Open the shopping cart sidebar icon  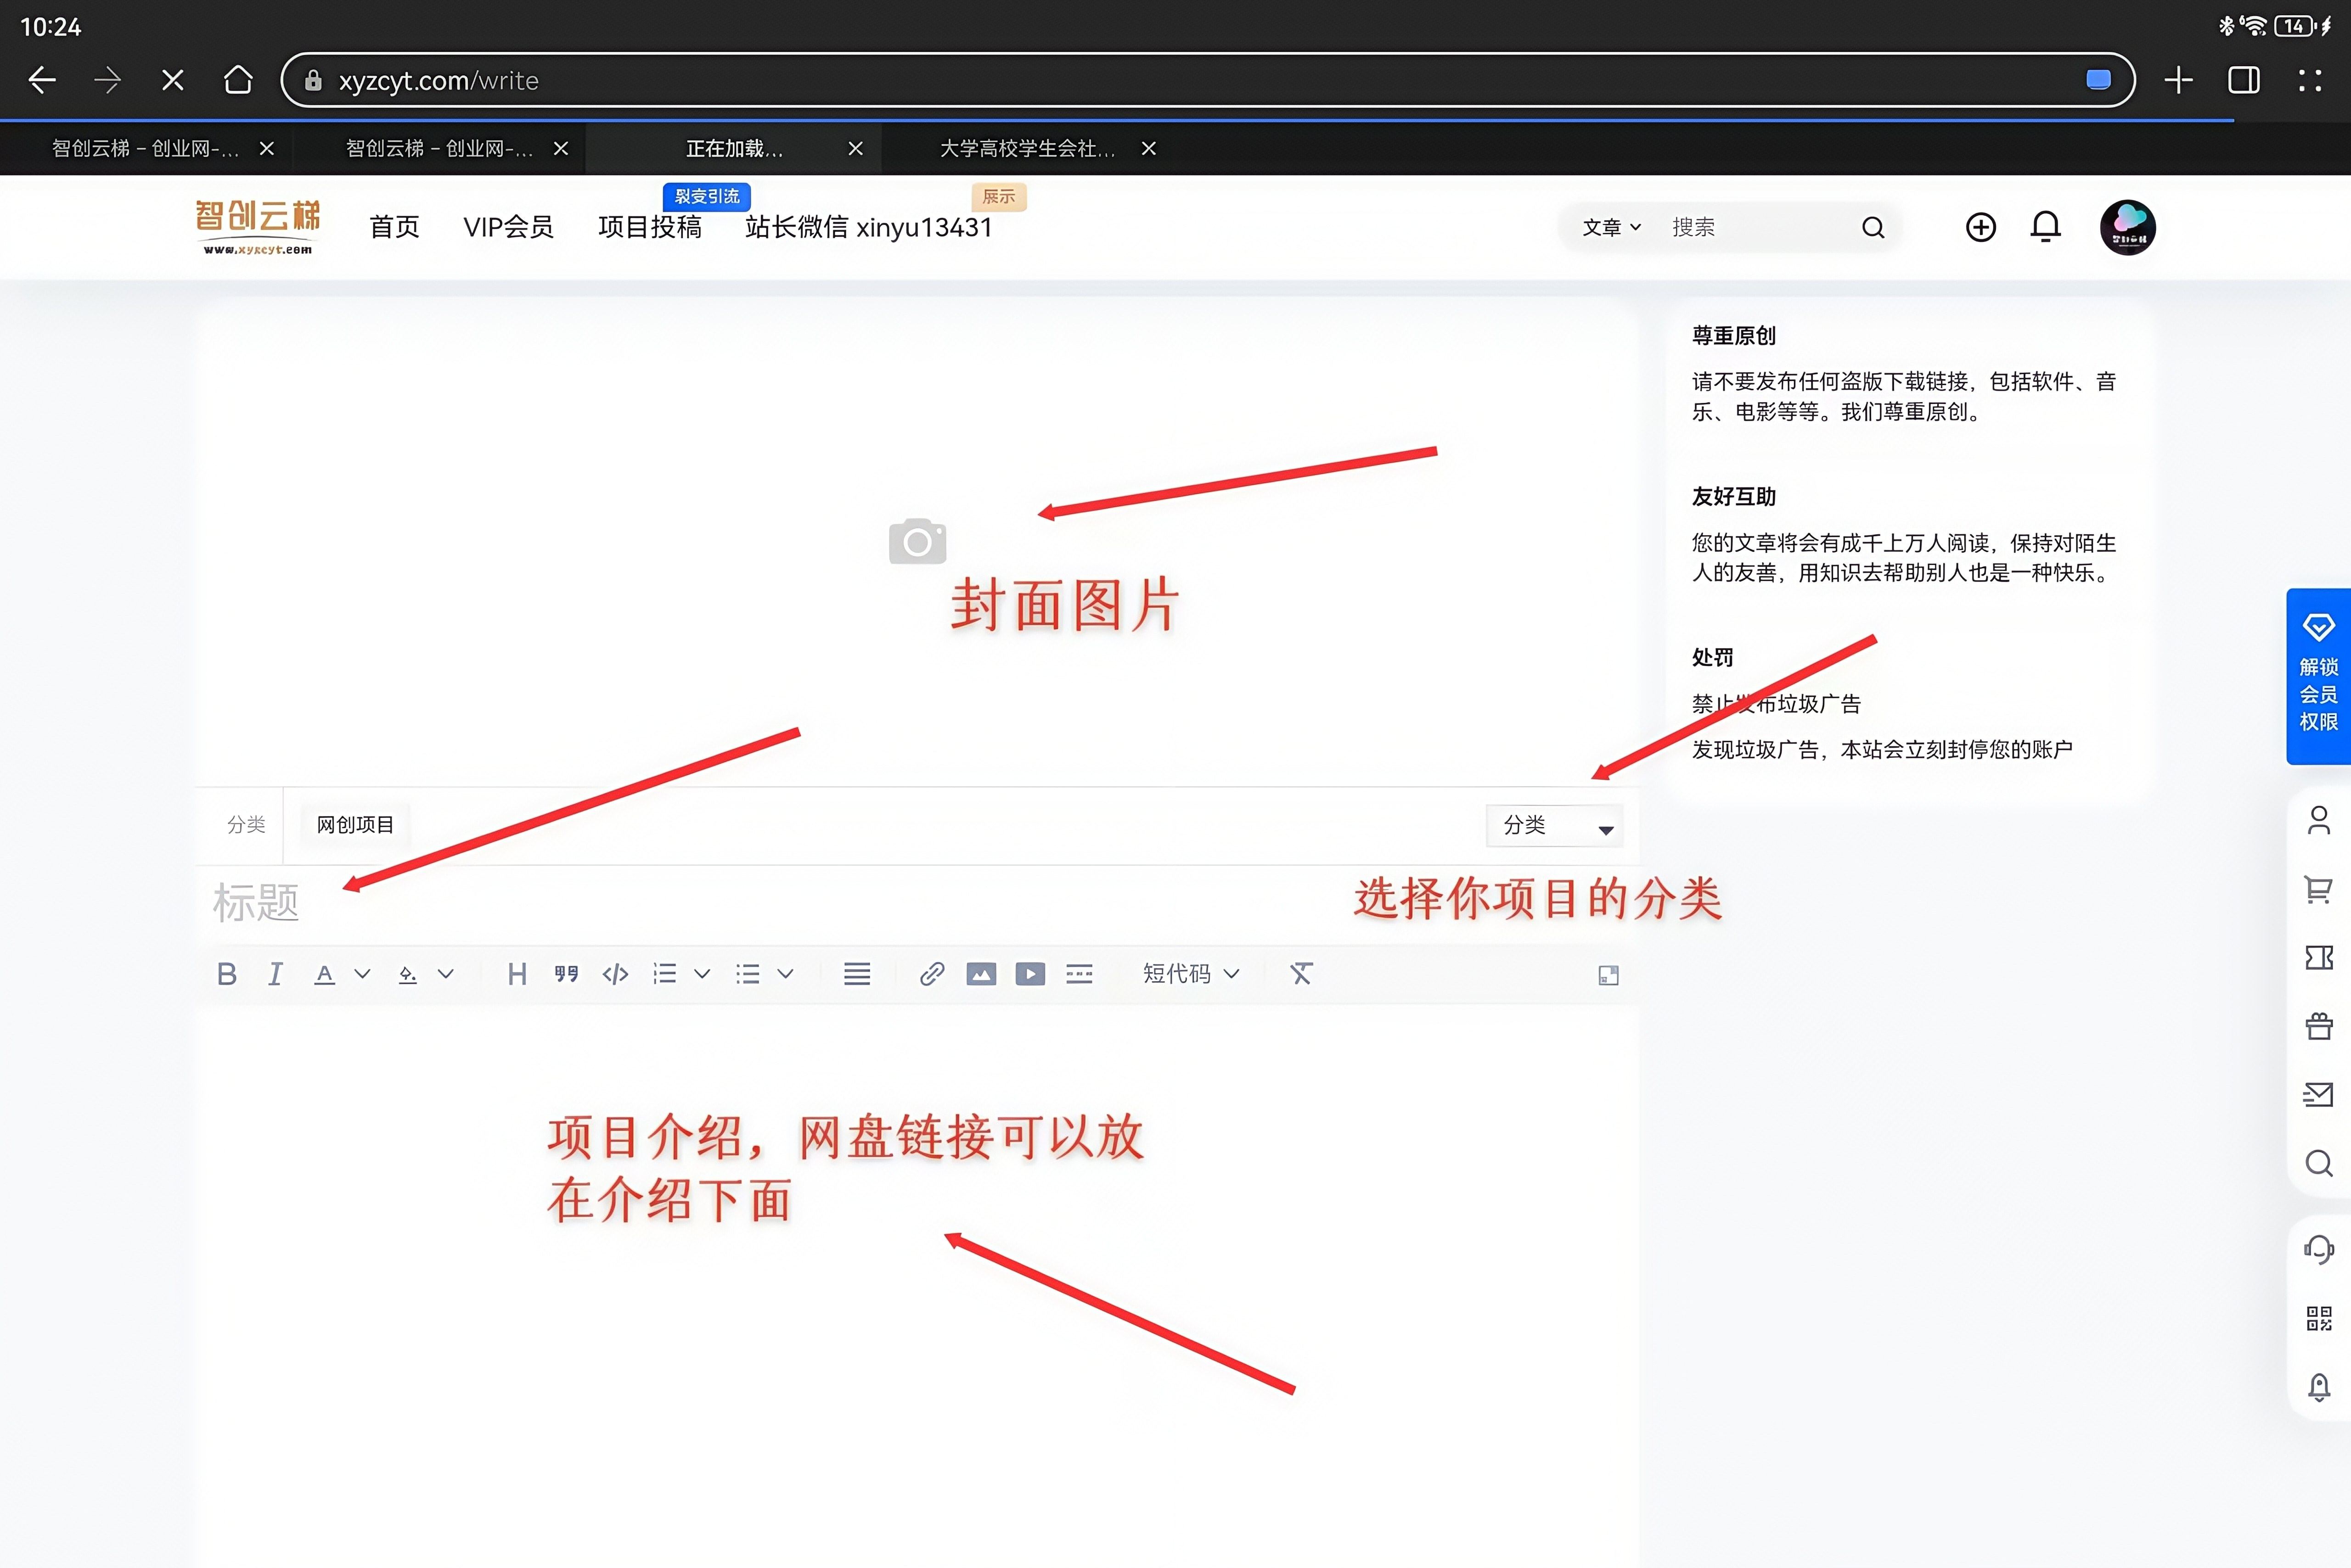coord(2319,889)
